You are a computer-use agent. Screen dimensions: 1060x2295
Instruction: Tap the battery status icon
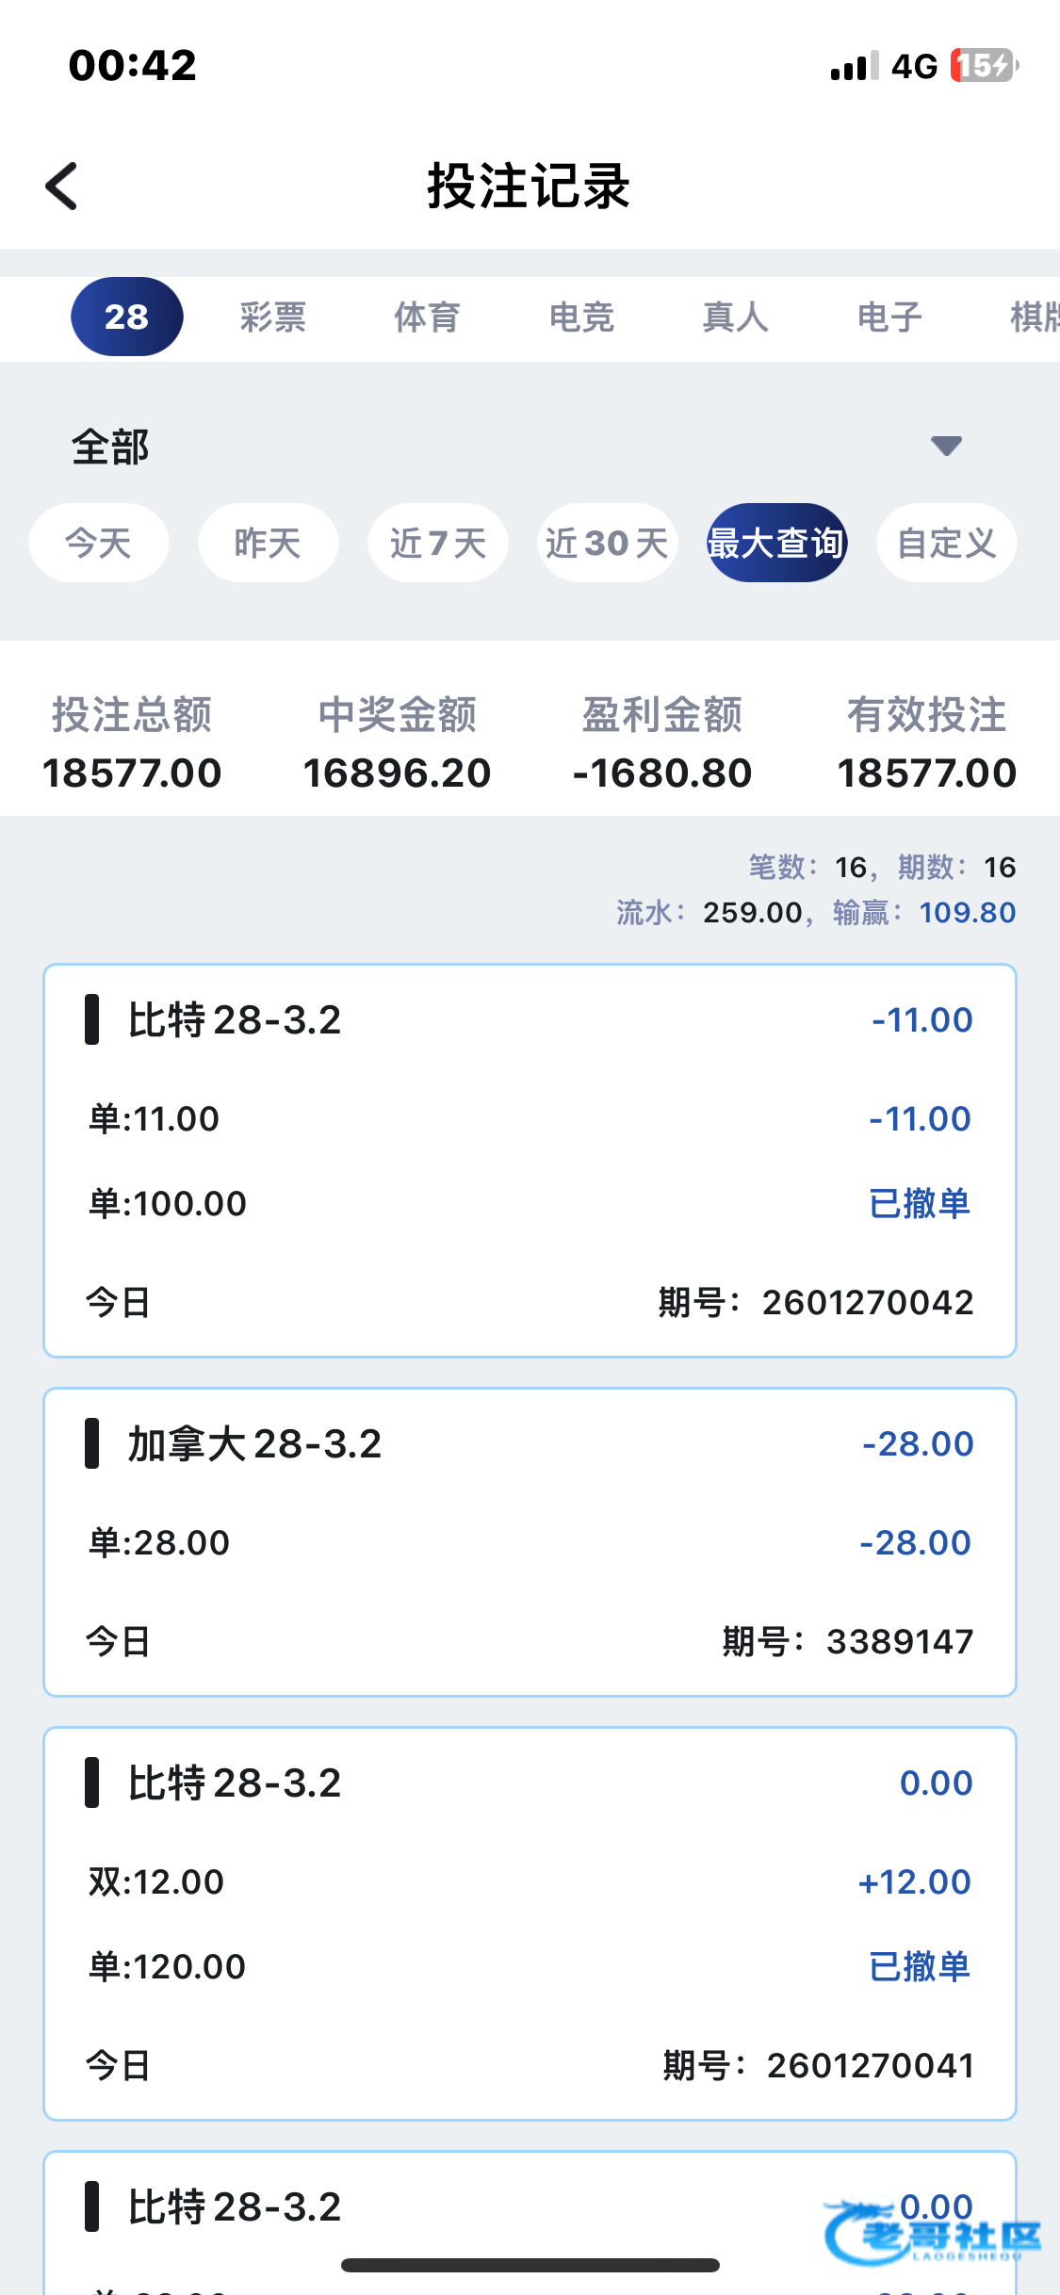click(984, 66)
